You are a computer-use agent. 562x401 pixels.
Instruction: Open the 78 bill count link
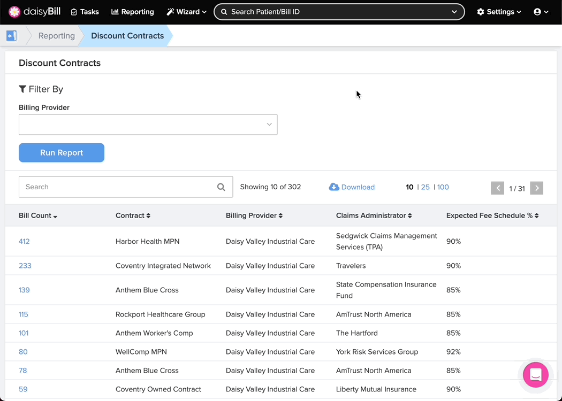[22, 370]
